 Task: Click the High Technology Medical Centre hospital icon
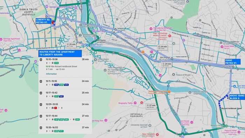(x=170, y=36)
